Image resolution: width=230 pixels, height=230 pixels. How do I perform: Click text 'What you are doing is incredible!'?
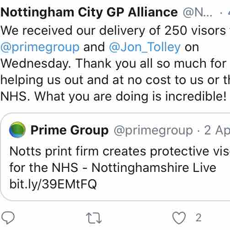(130, 96)
